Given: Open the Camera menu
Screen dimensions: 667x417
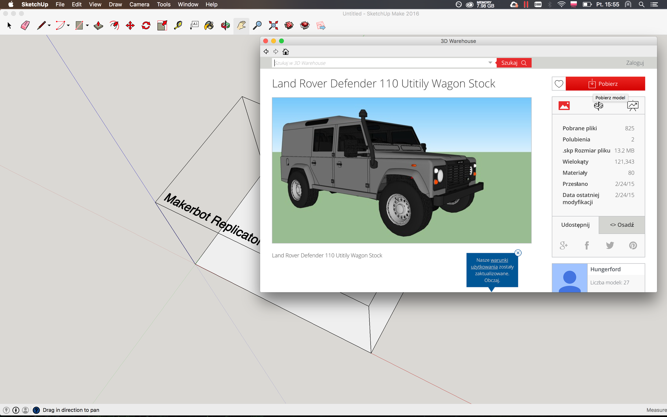Looking at the screenshot, I should click(139, 4).
